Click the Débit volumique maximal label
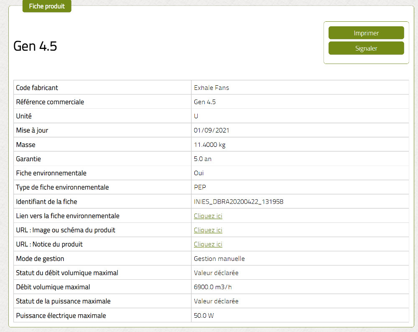Viewport: 418px width, 332px height. 53,287
